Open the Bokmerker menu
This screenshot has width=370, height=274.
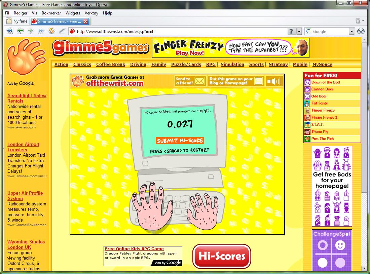coord(51,13)
